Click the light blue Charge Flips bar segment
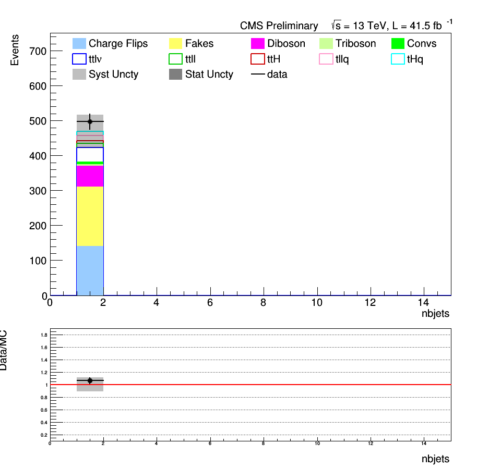Viewport: 501px width, 469px height. point(90,270)
